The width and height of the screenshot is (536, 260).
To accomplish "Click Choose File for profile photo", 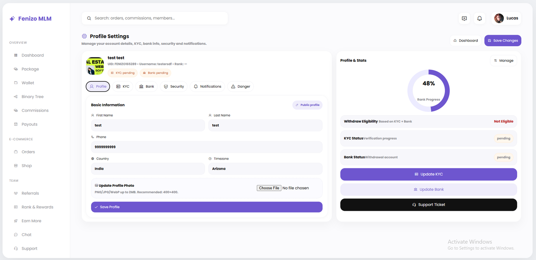I will [269, 188].
